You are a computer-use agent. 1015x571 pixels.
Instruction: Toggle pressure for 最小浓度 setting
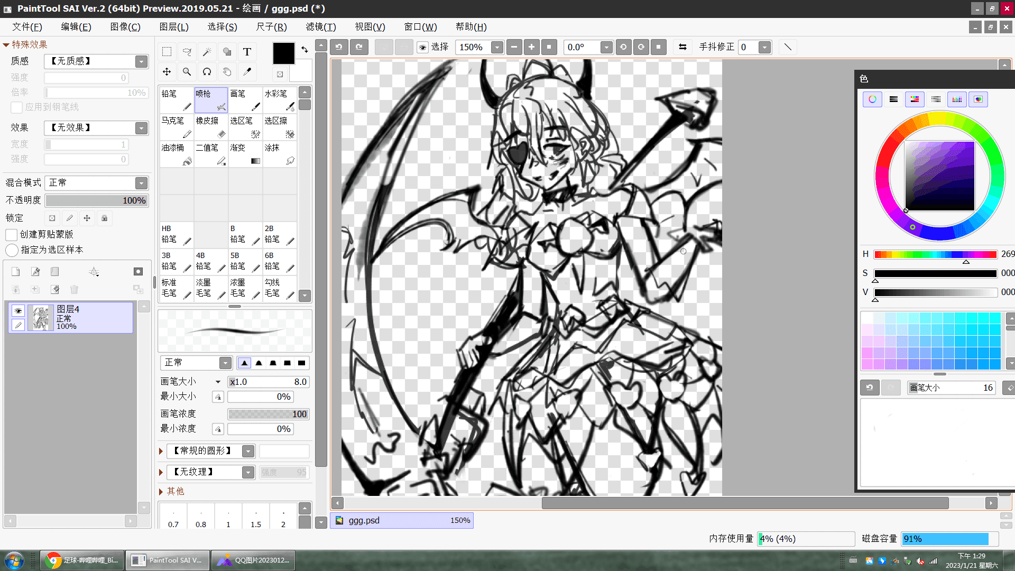tap(218, 429)
